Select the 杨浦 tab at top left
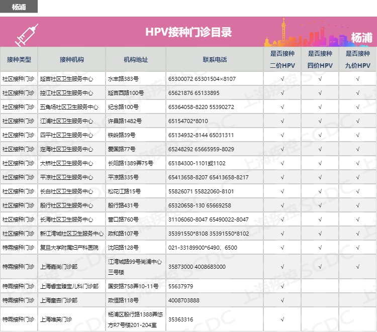The width and height of the screenshot is (377, 332). pos(19,7)
